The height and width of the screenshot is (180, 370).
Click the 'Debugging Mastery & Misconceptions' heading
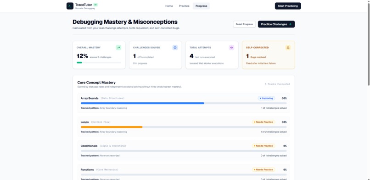[x=125, y=22]
